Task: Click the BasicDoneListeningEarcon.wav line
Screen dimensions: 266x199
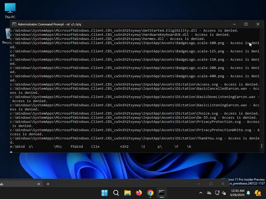Action: [x=135, y=99]
